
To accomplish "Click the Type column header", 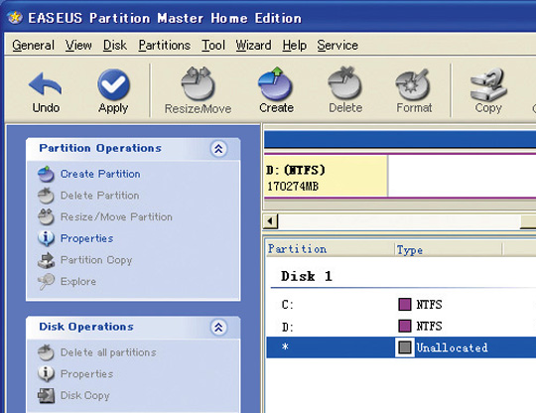I will tap(448, 249).
